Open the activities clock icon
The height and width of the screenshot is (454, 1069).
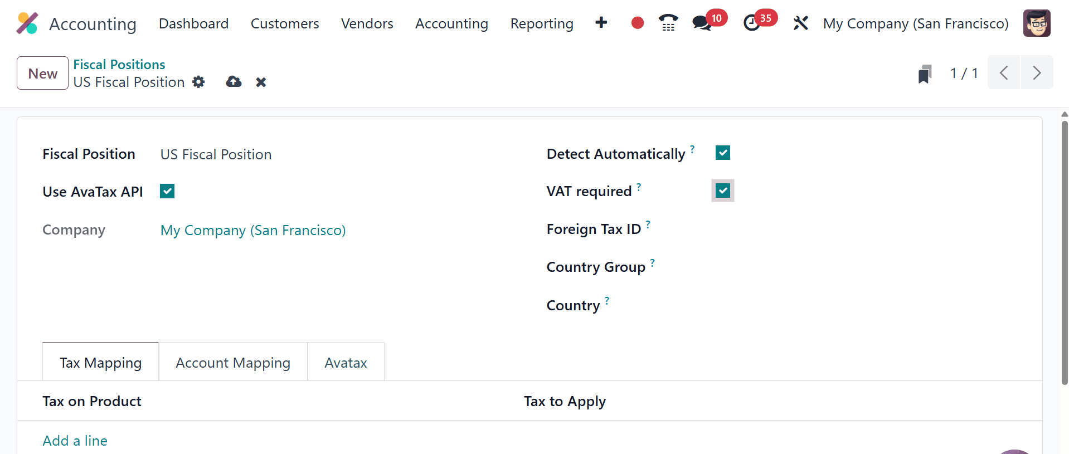point(752,23)
